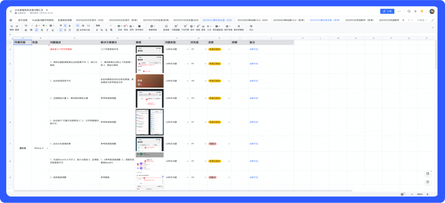
Task: Expand the P0 priority dropdown arrow
Action: pos(206,81)
